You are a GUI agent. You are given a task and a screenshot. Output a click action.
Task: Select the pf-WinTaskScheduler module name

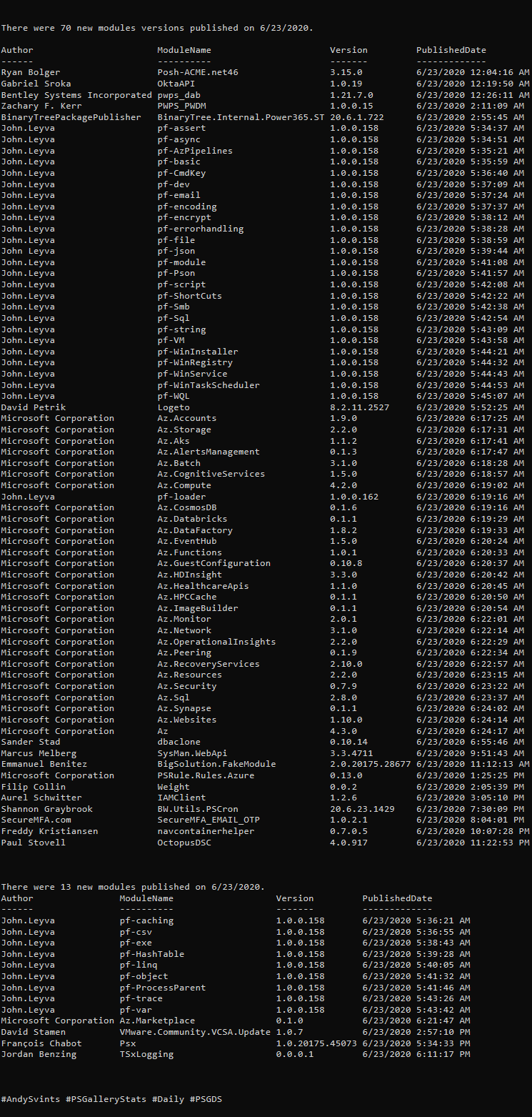tap(209, 385)
